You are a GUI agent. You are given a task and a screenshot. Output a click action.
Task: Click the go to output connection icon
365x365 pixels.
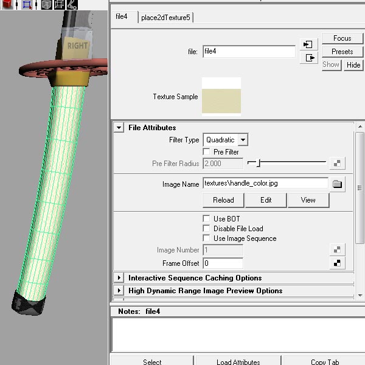(x=308, y=58)
